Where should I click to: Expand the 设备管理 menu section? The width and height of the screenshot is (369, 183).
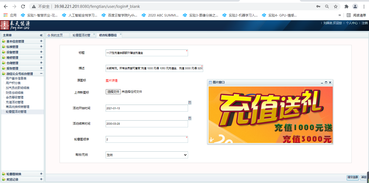(41, 52)
